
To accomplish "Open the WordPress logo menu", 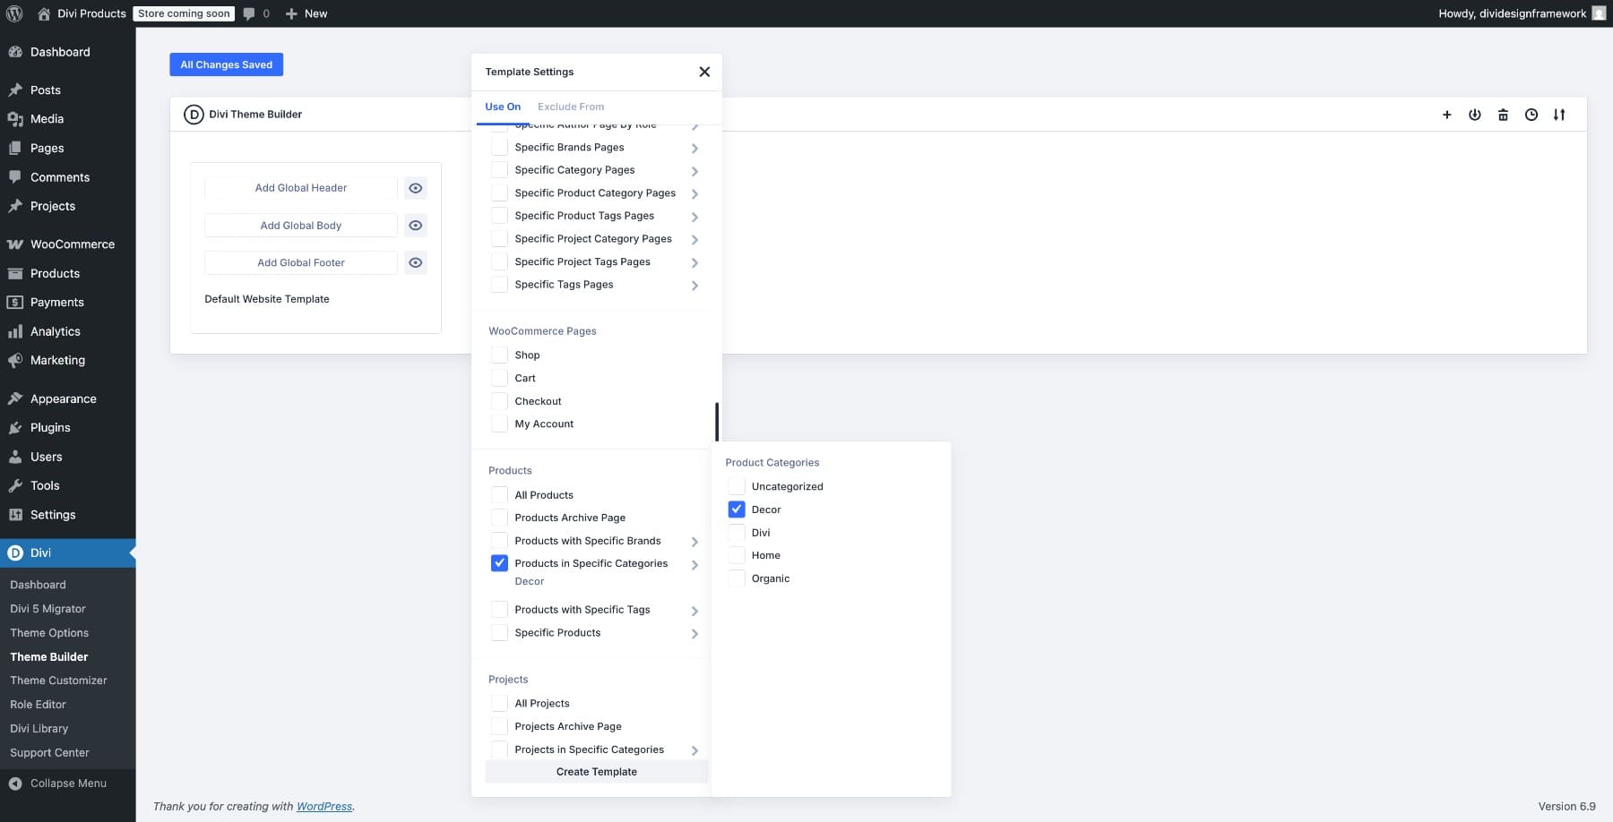I will tap(13, 13).
